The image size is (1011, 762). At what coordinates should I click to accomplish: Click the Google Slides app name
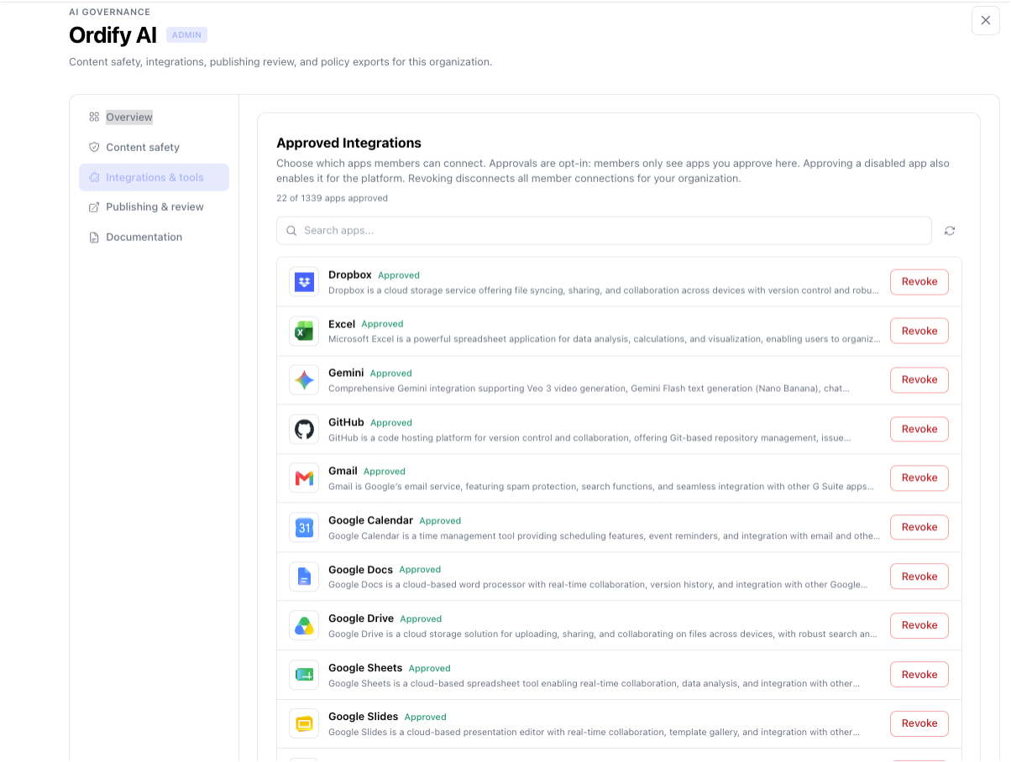coord(364,717)
